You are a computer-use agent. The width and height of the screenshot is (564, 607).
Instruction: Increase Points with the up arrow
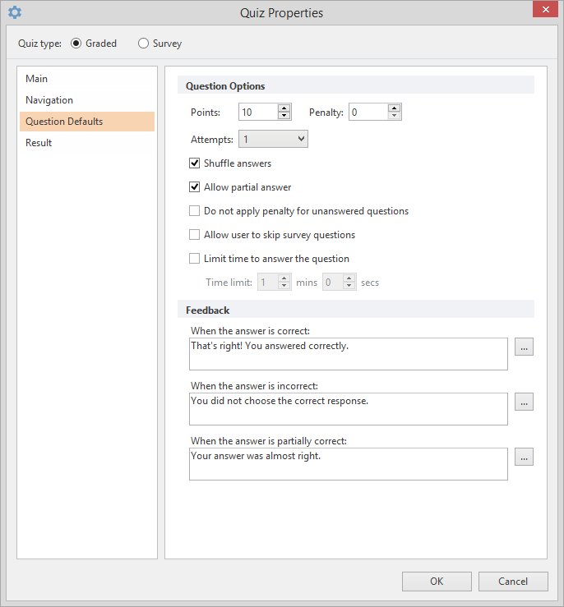point(284,108)
